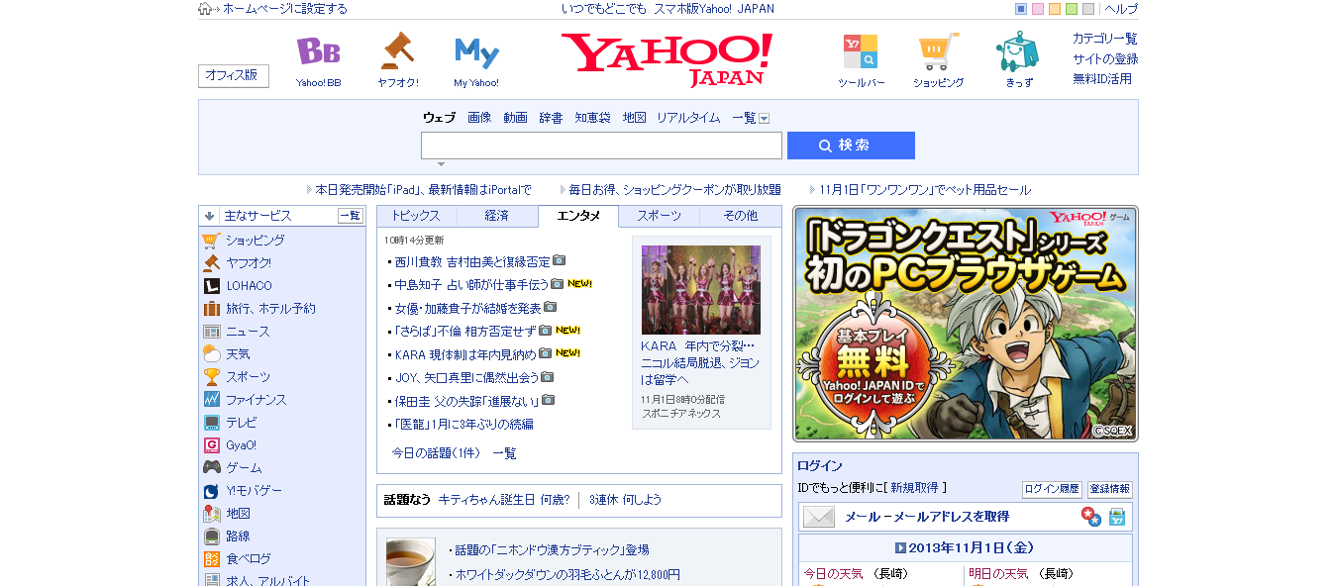1336x586 pixels.
Task: Switch to the 経済 news tab
Action: [x=497, y=216]
